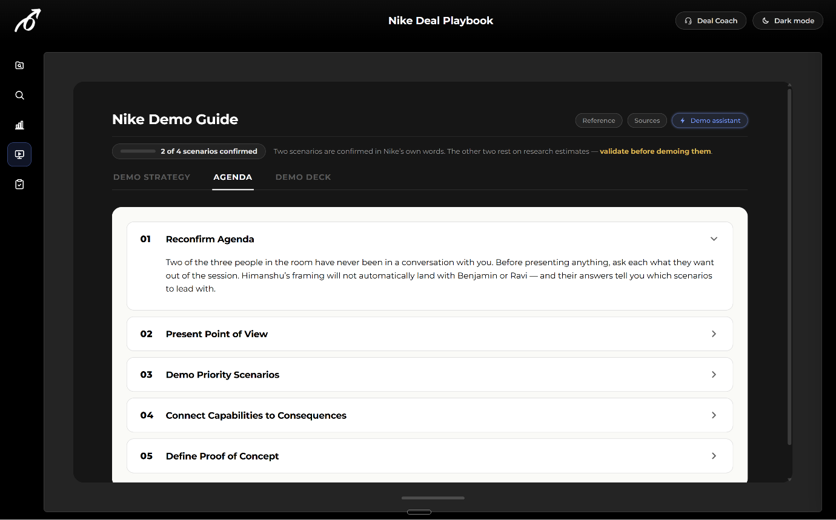Click the 'Nike Deal Playbook' title
836x520 pixels.
[x=440, y=21]
